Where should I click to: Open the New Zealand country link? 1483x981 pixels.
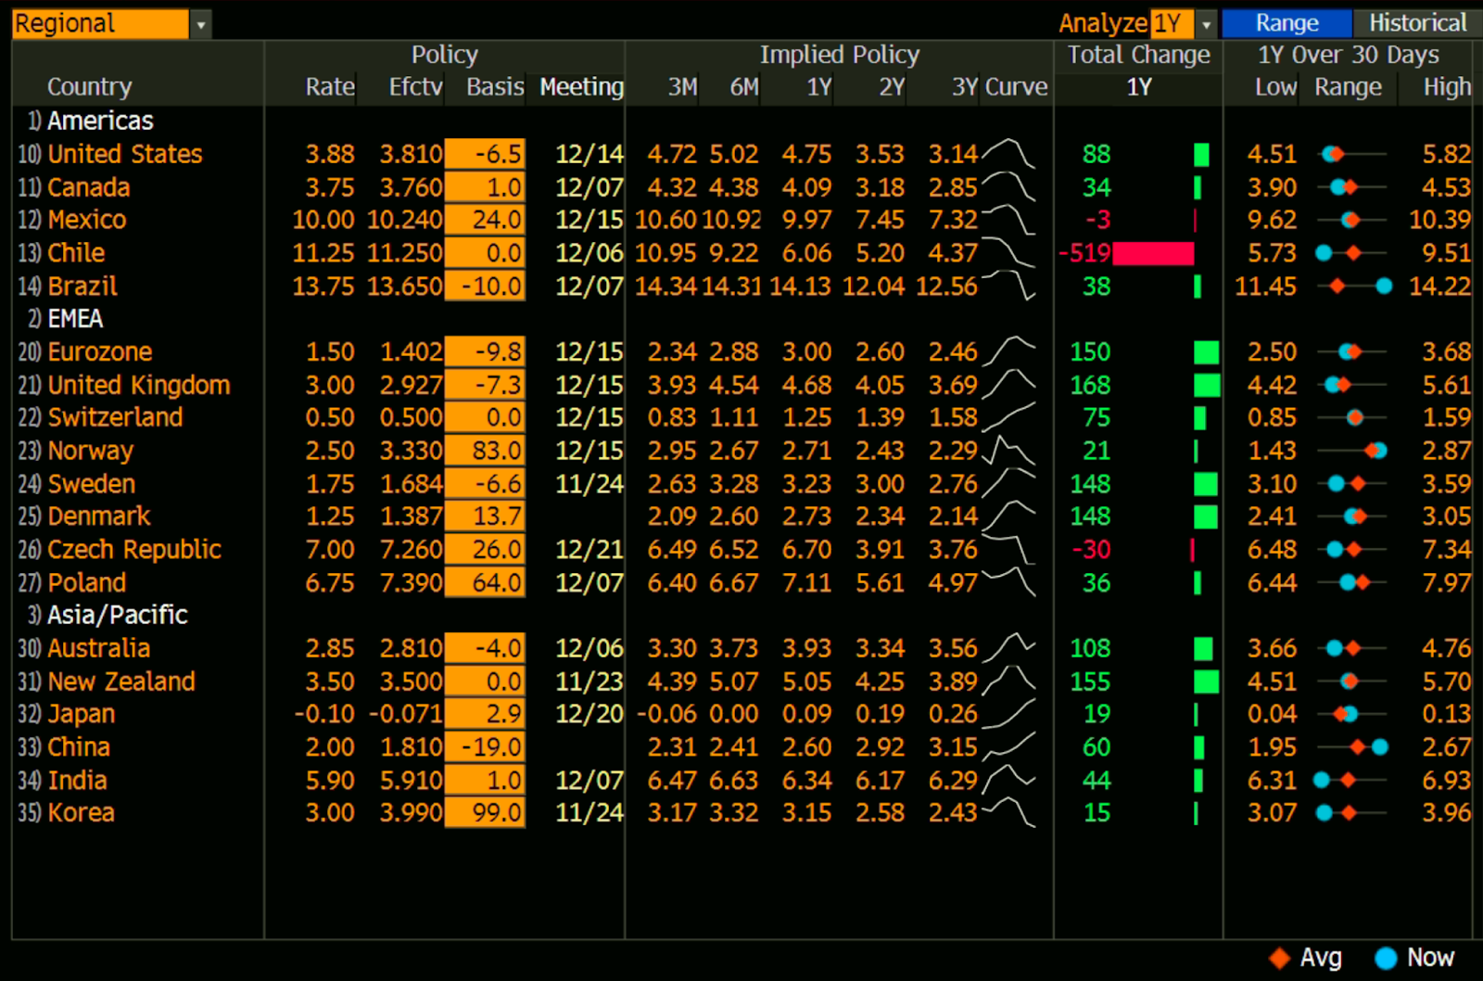(121, 682)
